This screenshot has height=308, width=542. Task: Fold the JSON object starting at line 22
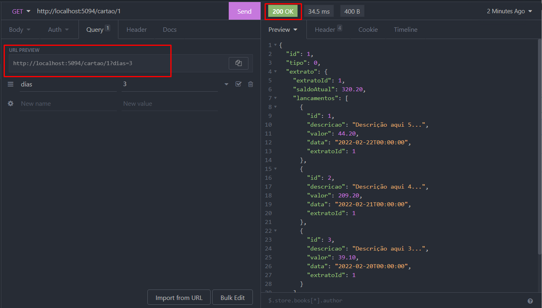pos(275,231)
